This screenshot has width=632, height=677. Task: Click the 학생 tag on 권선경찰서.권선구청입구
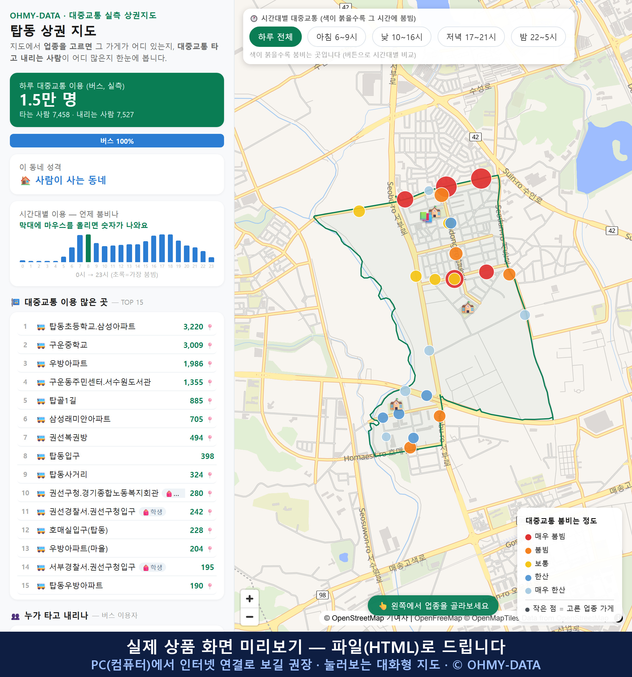pyautogui.click(x=153, y=512)
